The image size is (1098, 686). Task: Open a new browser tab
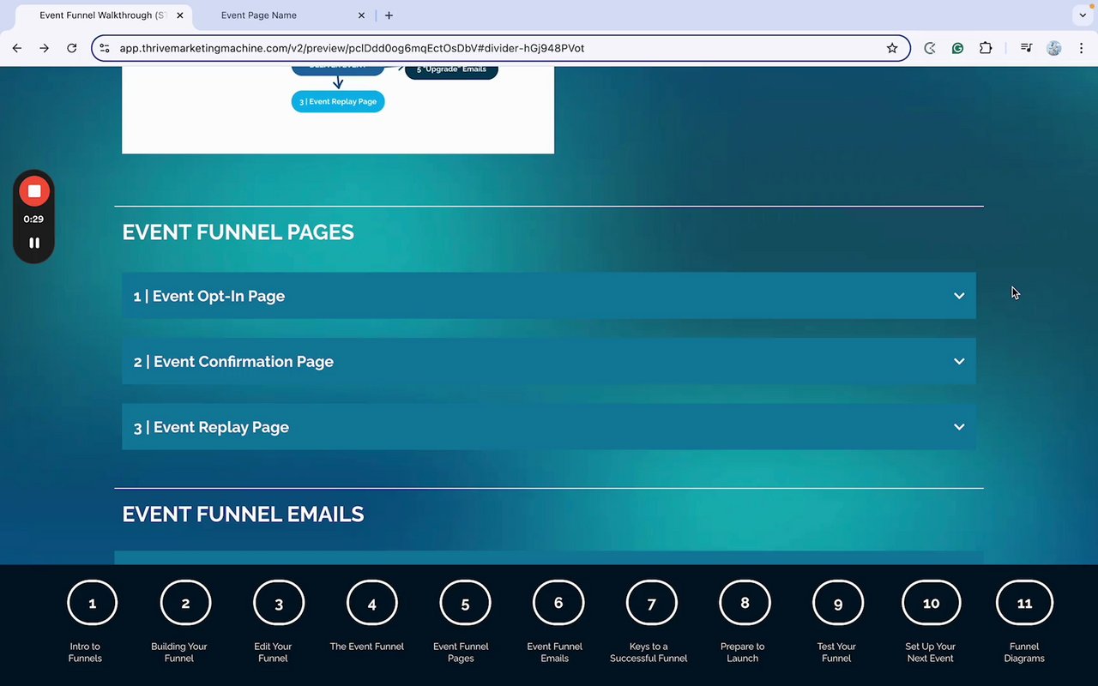pos(389,15)
